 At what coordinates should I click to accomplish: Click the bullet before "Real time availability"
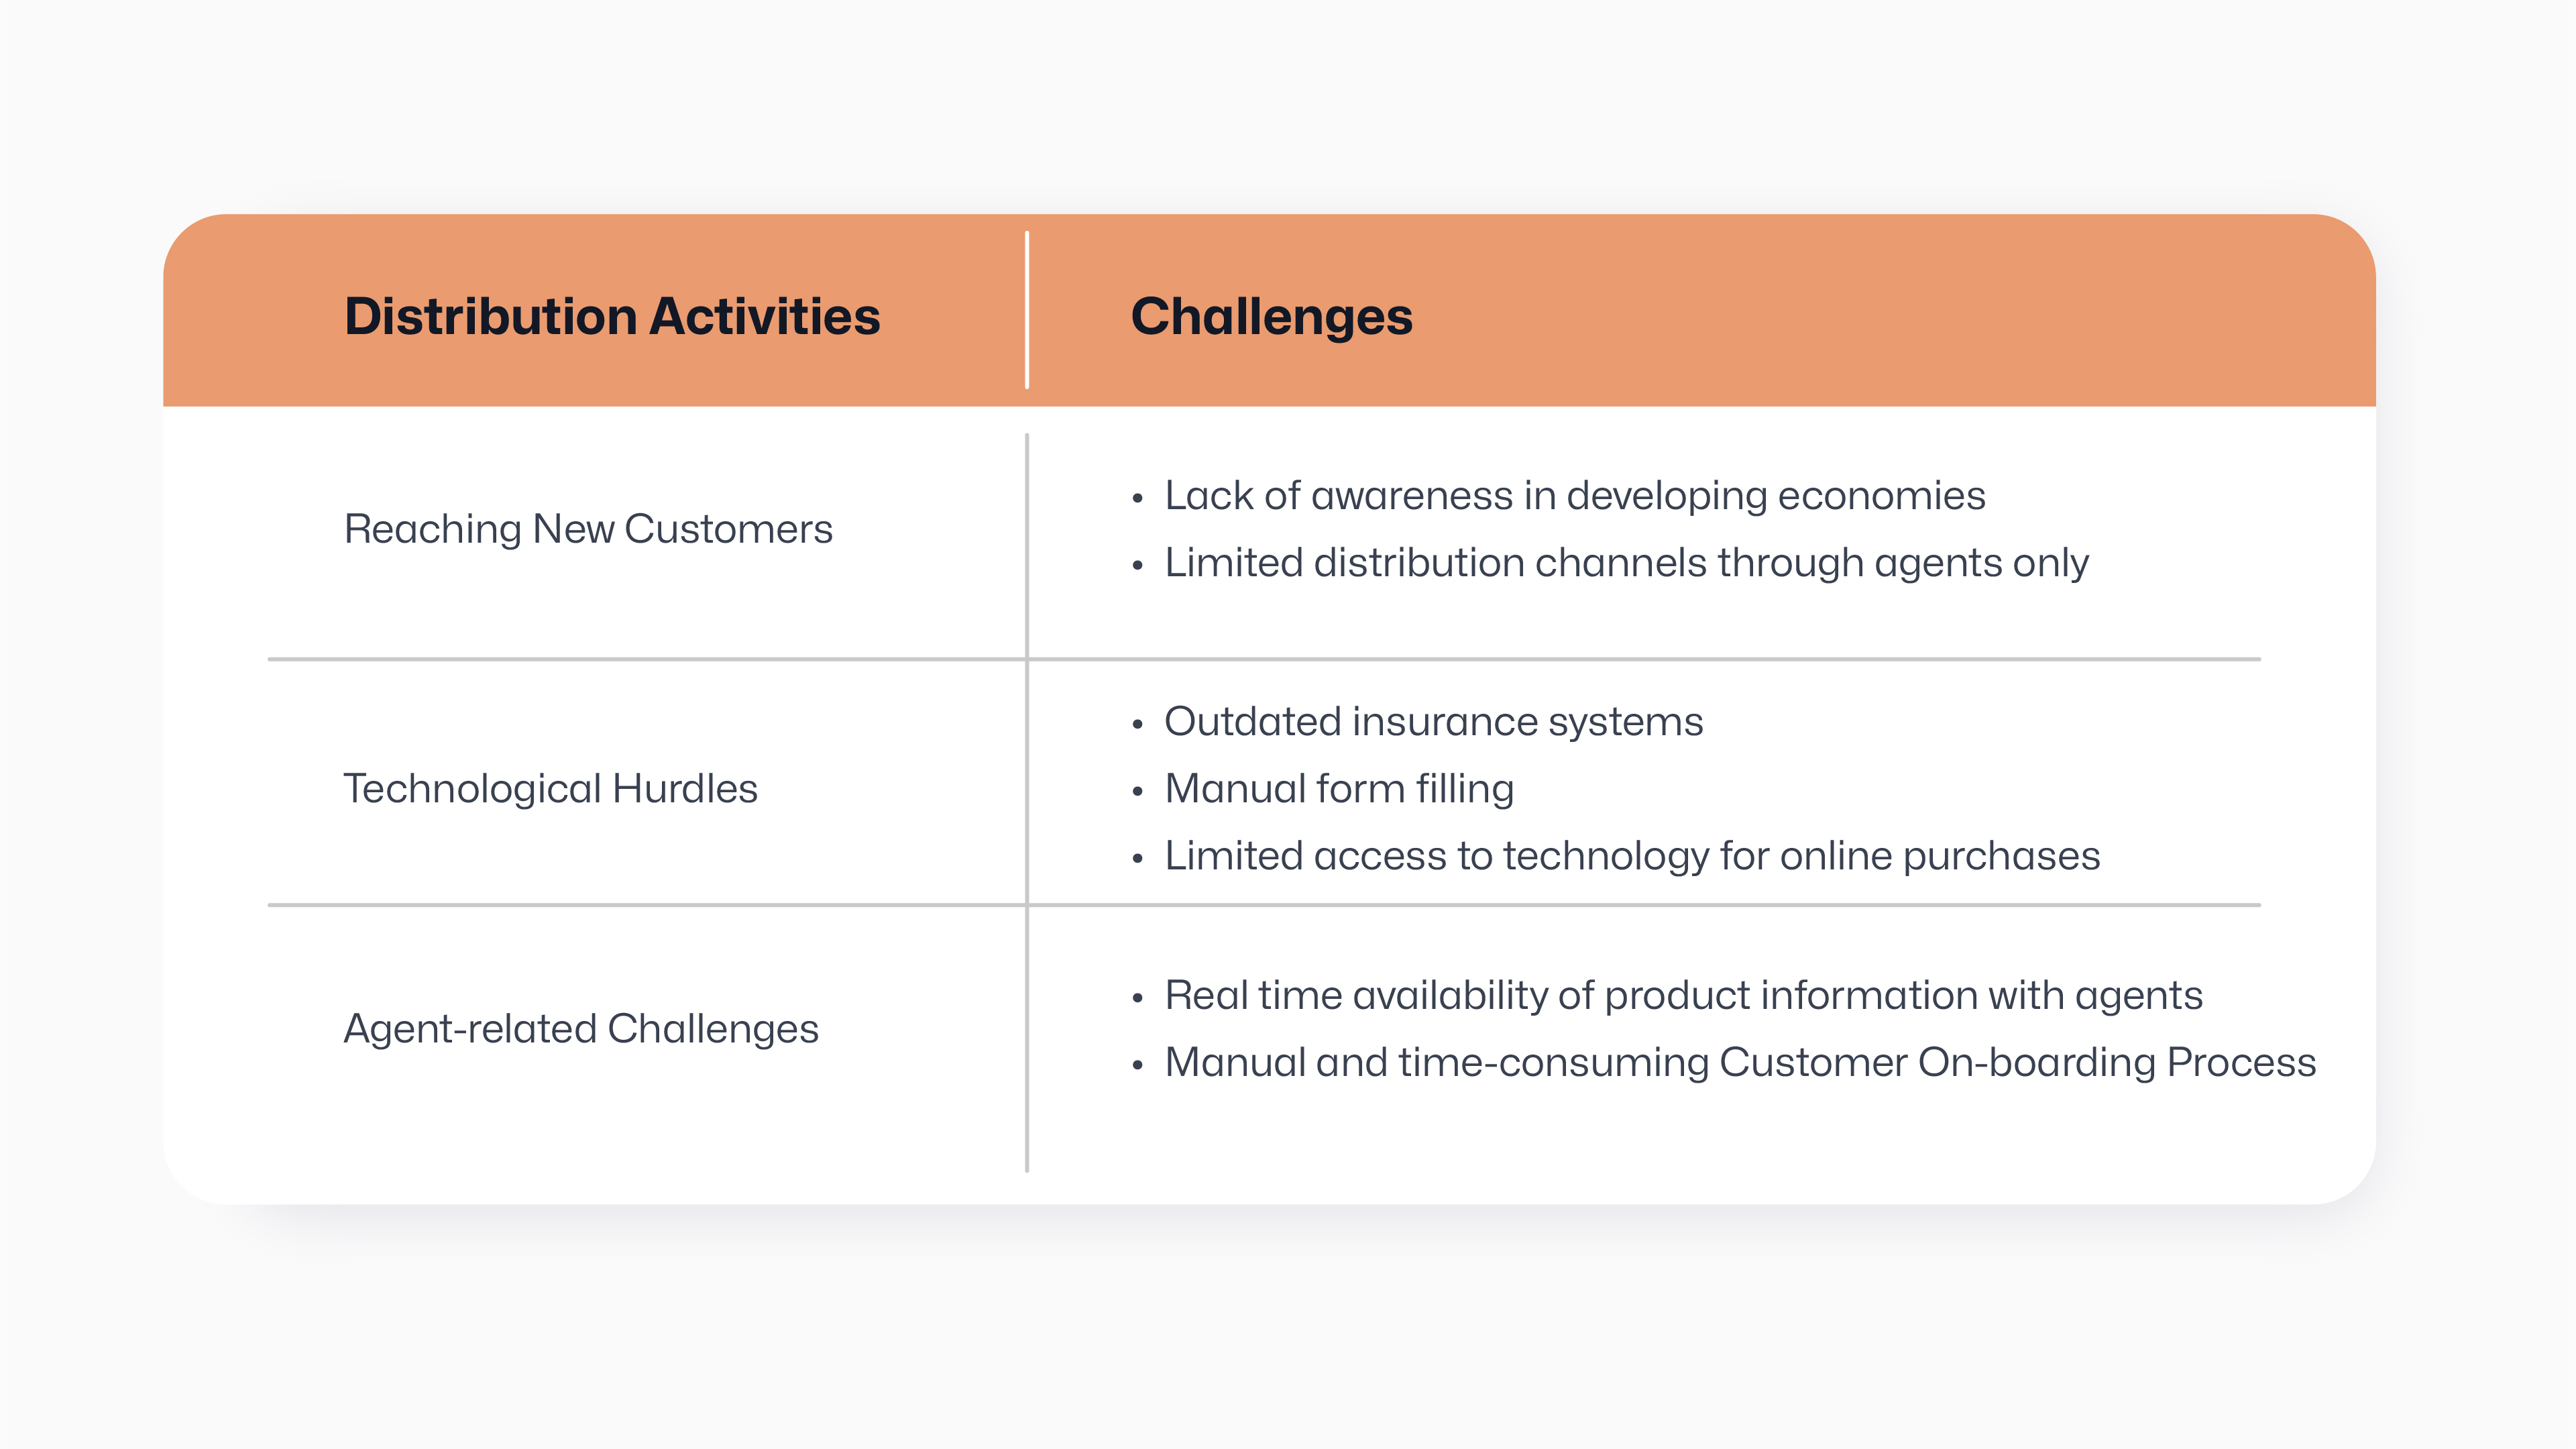point(1137,998)
